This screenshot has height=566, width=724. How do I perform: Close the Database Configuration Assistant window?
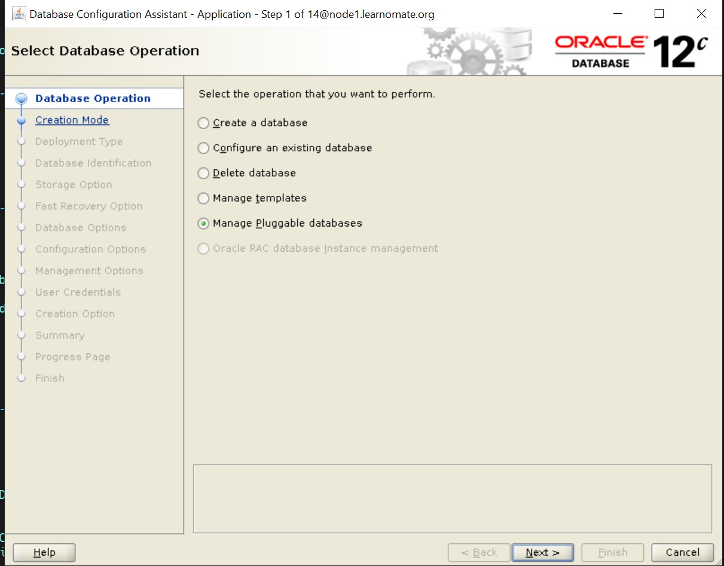701,14
